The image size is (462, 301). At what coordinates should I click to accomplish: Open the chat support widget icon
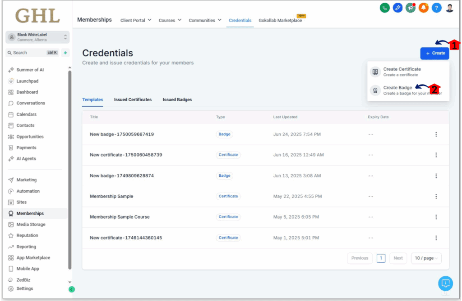[x=445, y=283]
